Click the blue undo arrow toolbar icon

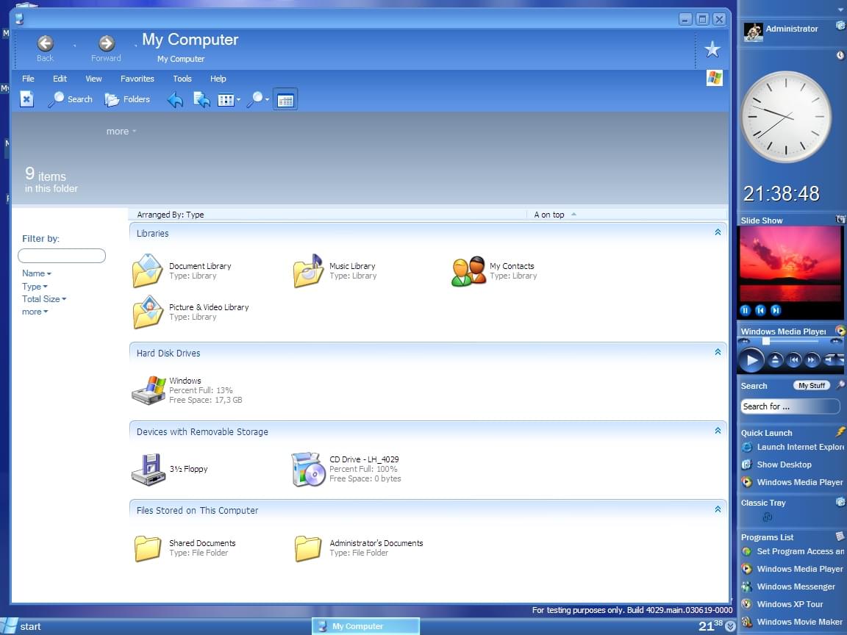[175, 99]
